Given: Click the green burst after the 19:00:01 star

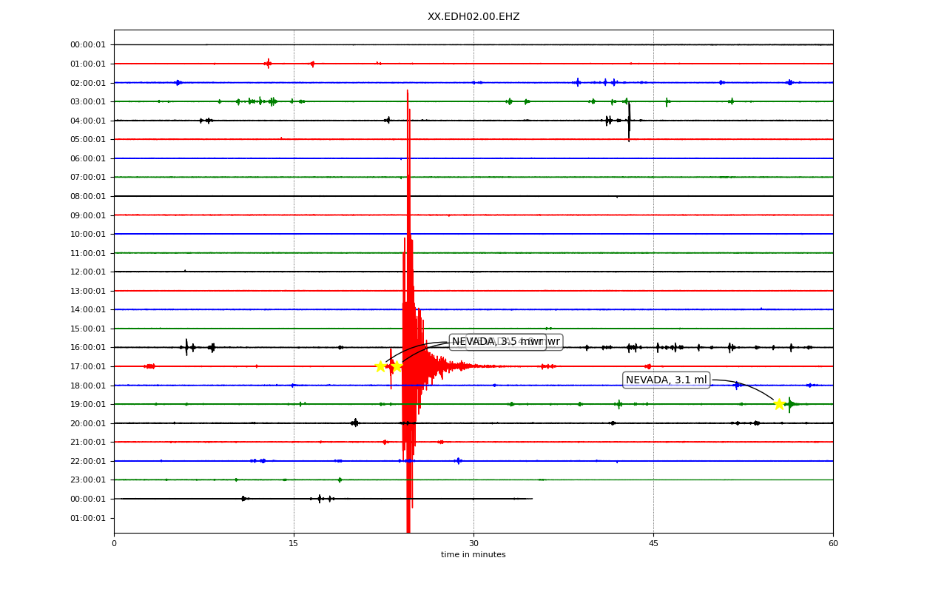Looking at the screenshot, I should coord(789,404).
